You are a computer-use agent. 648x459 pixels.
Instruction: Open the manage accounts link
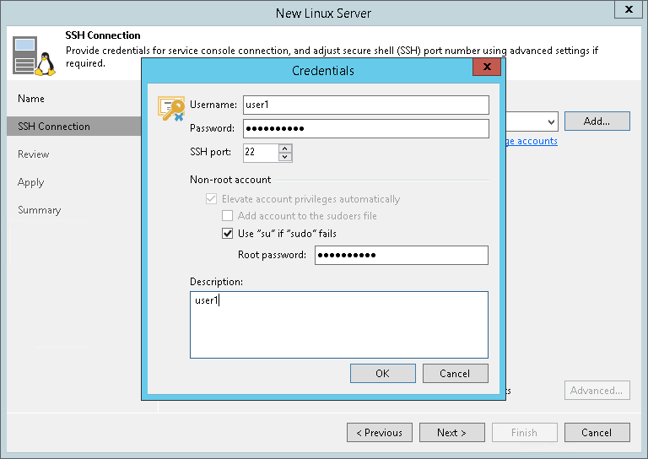pos(532,141)
